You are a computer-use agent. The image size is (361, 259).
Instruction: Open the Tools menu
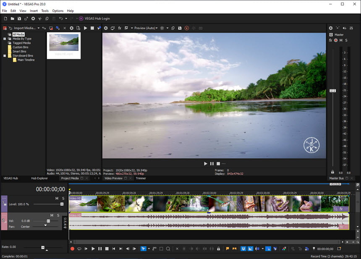click(45, 11)
